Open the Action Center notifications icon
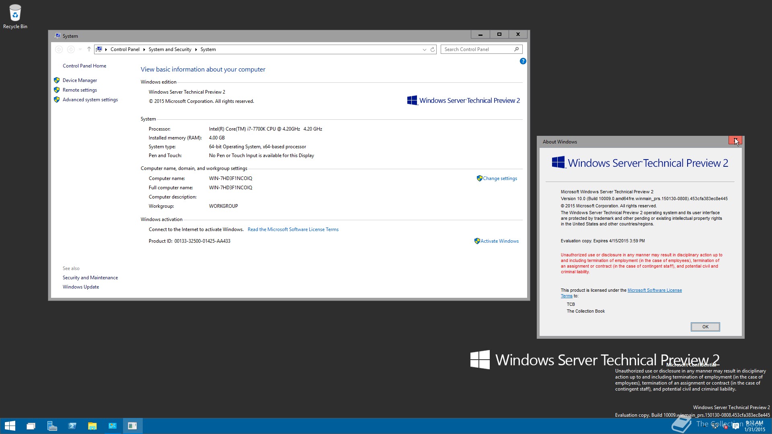Image resolution: width=772 pixels, height=434 pixels. pos(736,426)
